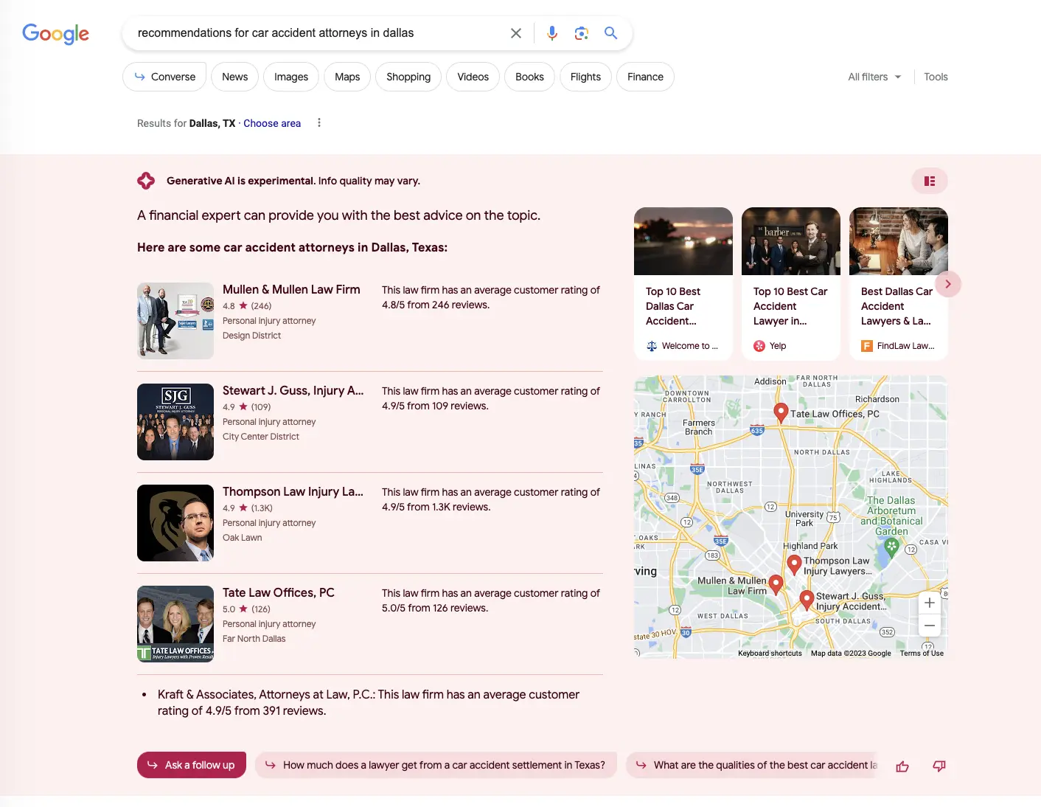Click the Google logo

pyautogui.click(x=55, y=33)
